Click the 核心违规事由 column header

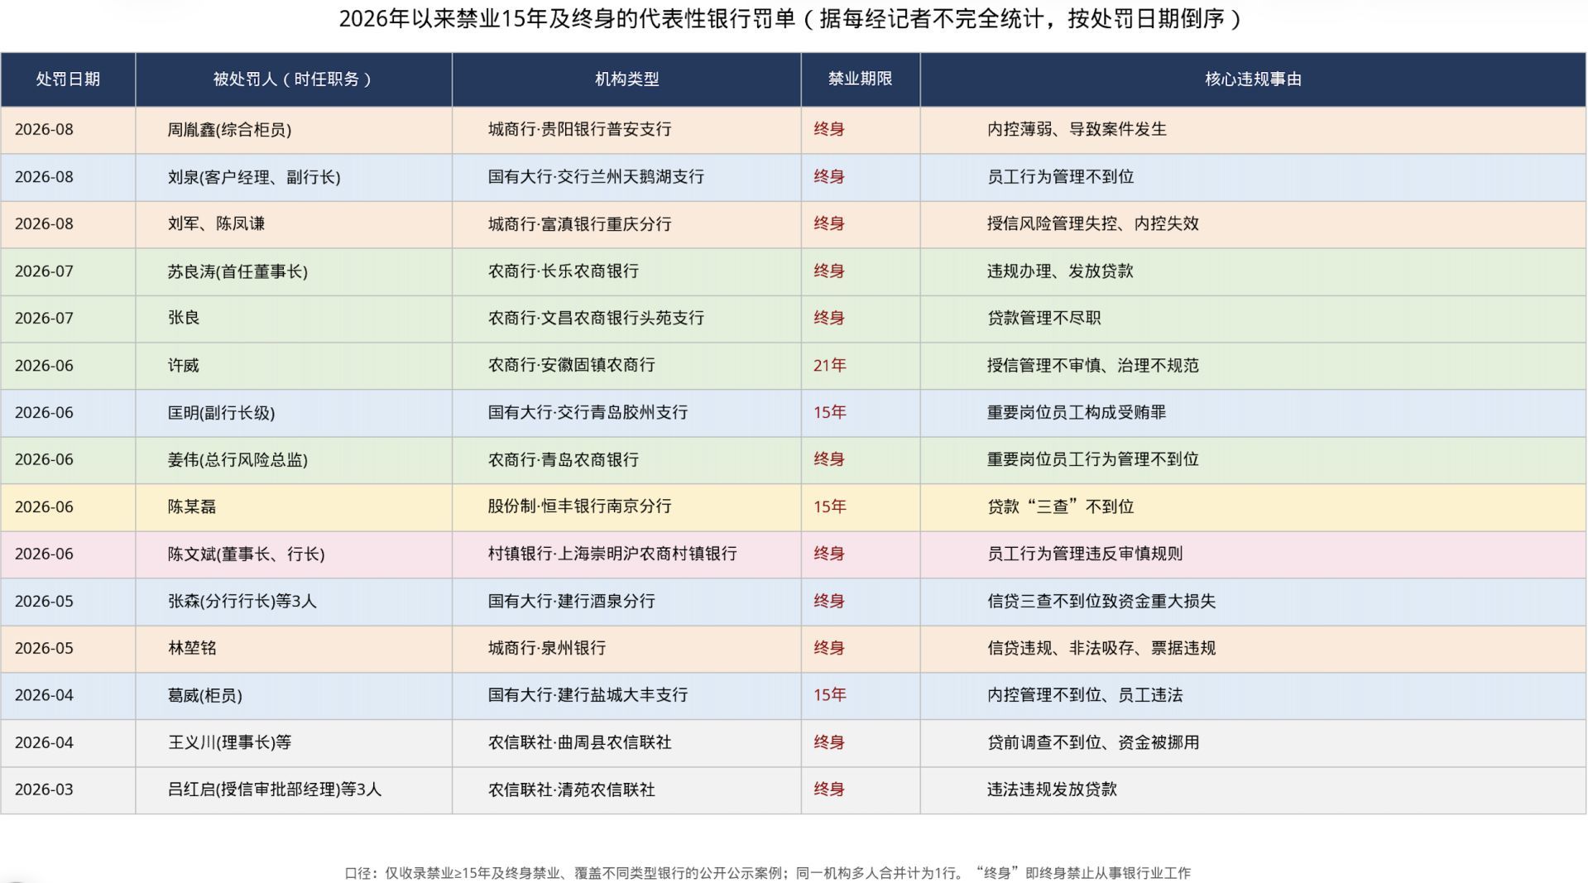click(1253, 79)
